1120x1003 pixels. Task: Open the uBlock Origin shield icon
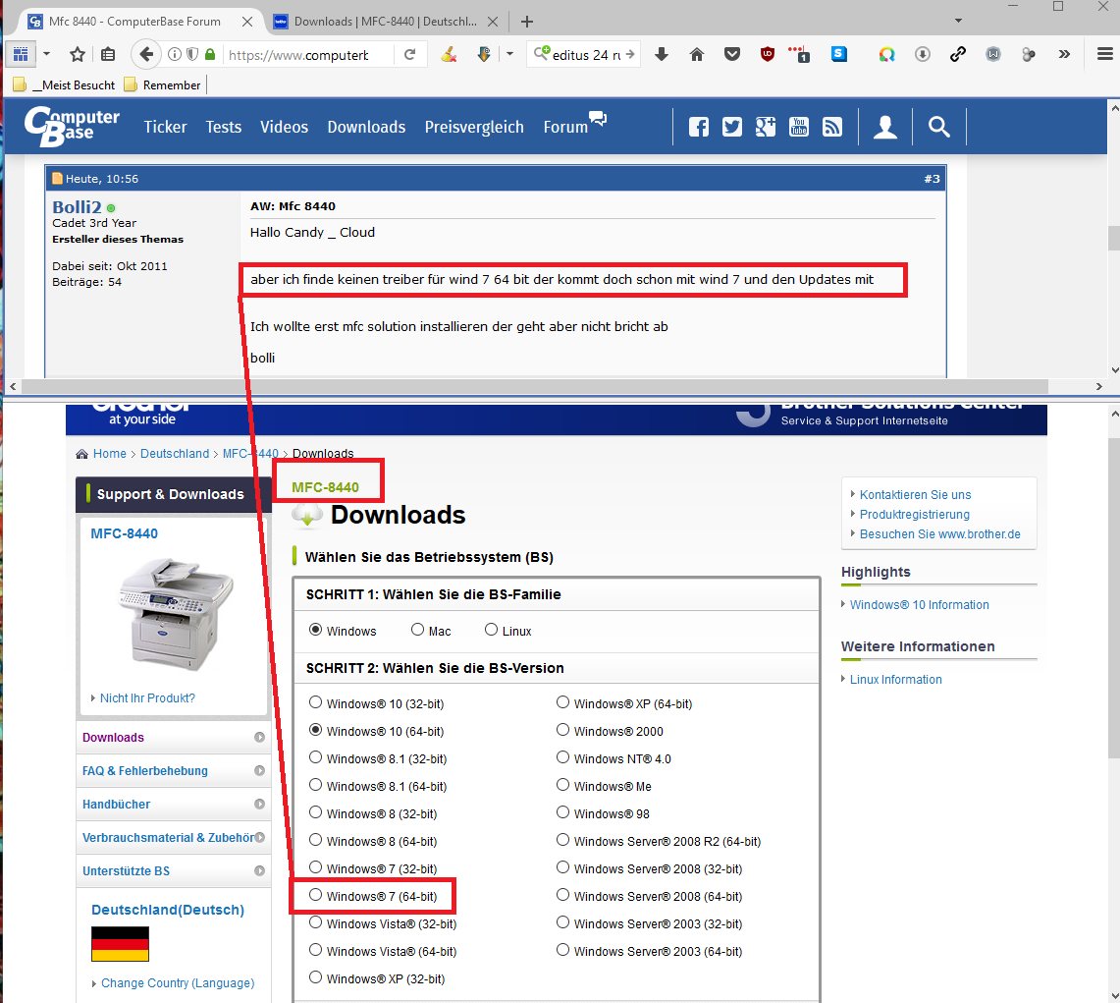coord(768,54)
